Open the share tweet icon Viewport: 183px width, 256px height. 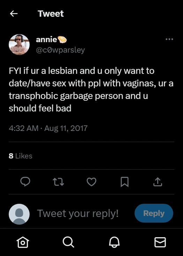158,182
